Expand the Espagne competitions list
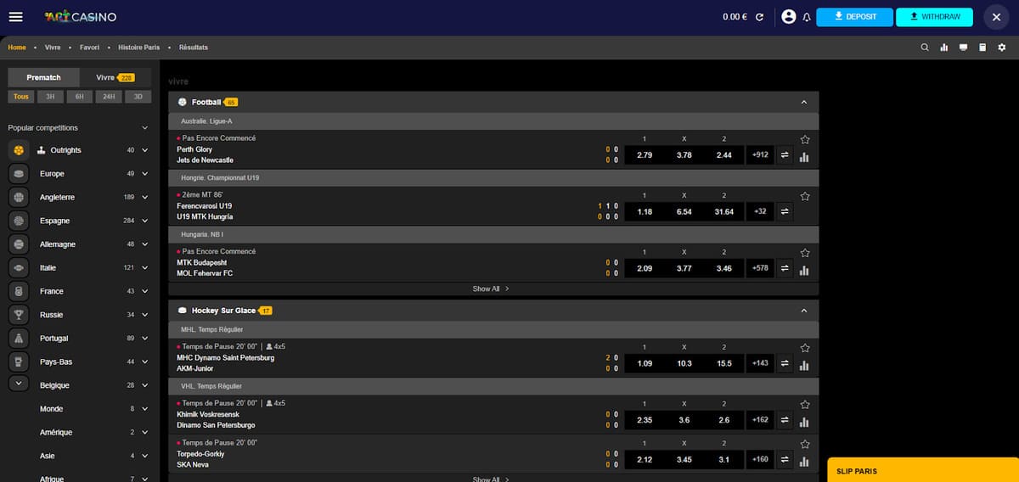Image resolution: width=1019 pixels, height=482 pixels. click(144, 221)
